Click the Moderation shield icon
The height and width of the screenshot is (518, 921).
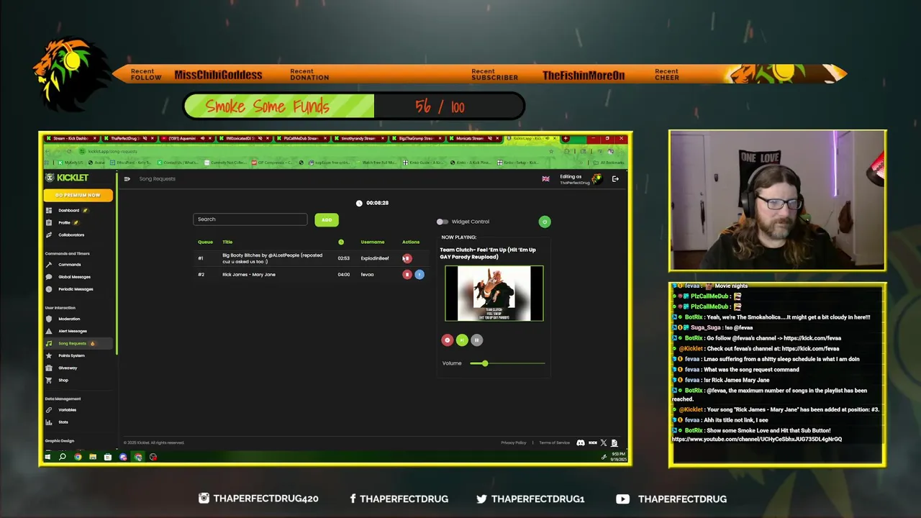(49, 319)
